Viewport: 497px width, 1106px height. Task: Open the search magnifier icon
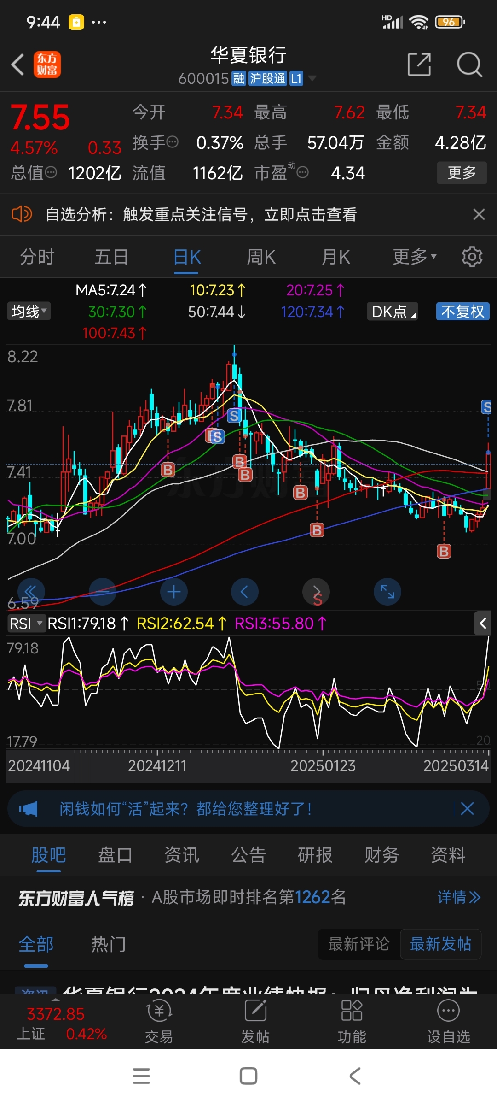469,64
